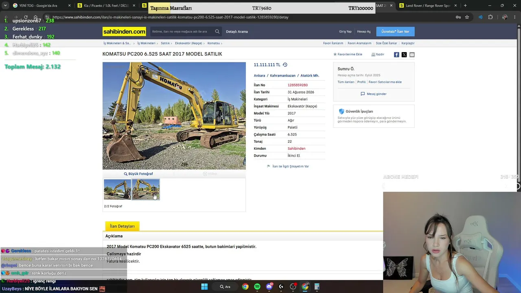Click the Mesaj gönder speech bubble icon

tap(363, 94)
